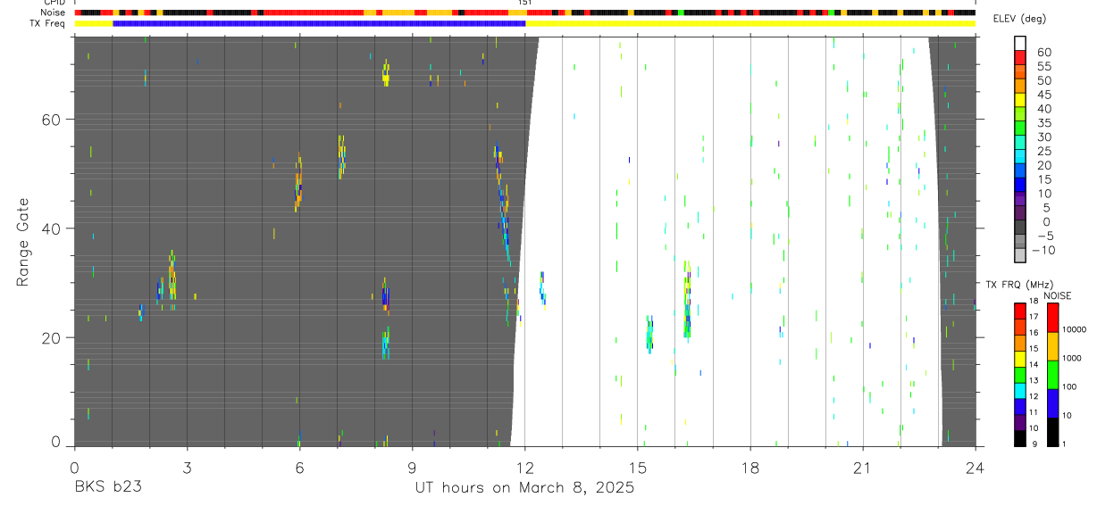This screenshot has height=506, width=1097.
Task: Click the vertical 'Range Gate' axis title
Action: coord(22,241)
